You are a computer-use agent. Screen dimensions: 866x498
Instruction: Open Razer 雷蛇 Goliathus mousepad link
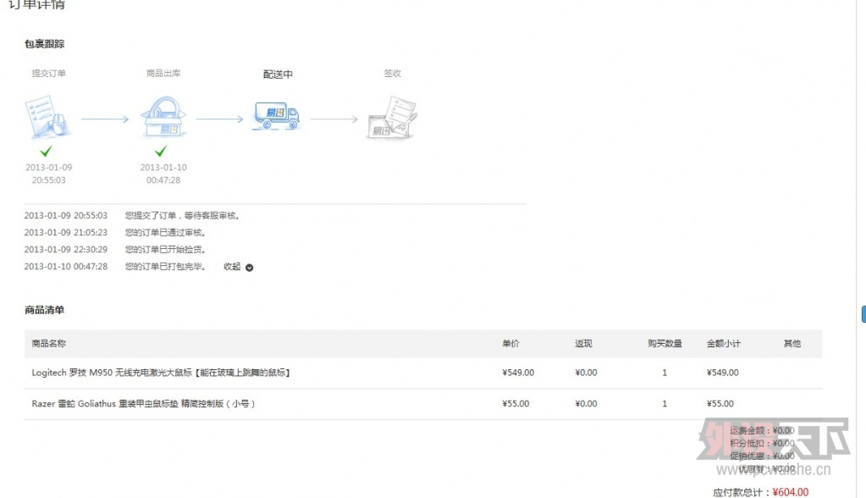(x=143, y=403)
